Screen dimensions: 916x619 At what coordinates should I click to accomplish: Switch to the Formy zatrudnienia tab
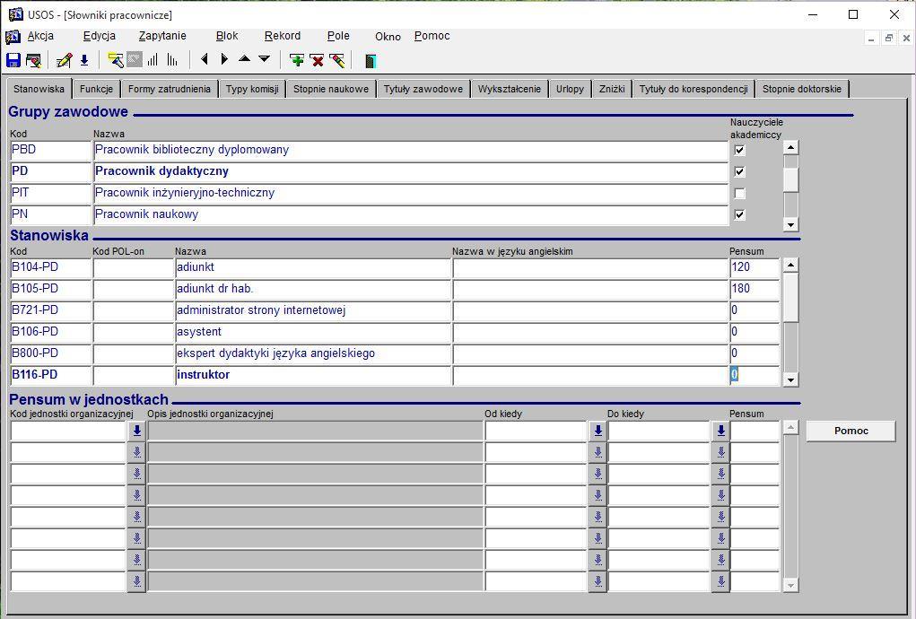click(170, 89)
